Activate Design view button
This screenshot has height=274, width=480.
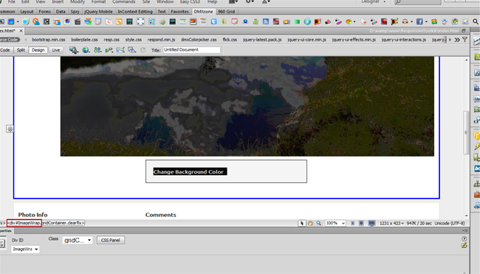38,50
